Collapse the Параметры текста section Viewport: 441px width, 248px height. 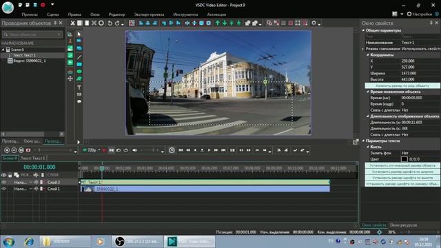(x=363, y=141)
